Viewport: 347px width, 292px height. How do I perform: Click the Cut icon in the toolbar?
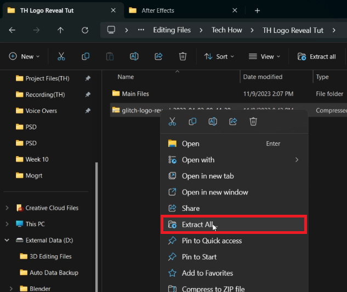point(61,56)
